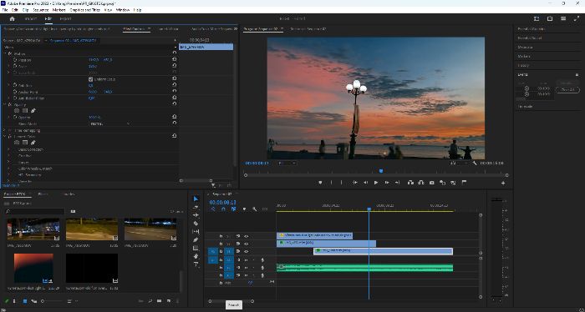Toggle animation stopwatch for Position
Viewport: 585px width, 312px height.
coord(15,59)
